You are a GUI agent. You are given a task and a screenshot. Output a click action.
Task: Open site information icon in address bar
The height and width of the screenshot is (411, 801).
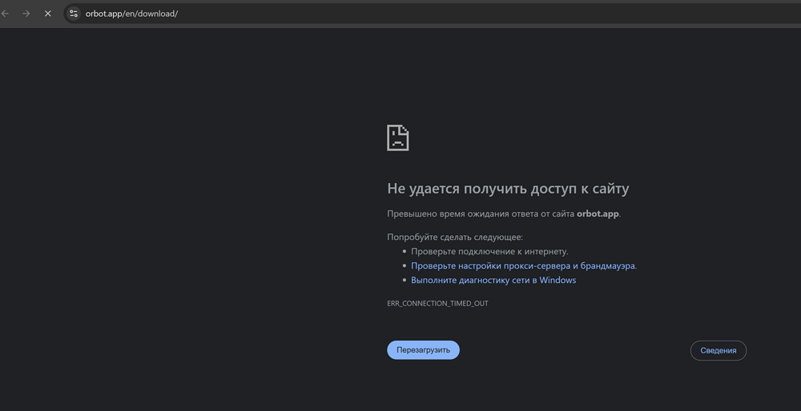[74, 14]
